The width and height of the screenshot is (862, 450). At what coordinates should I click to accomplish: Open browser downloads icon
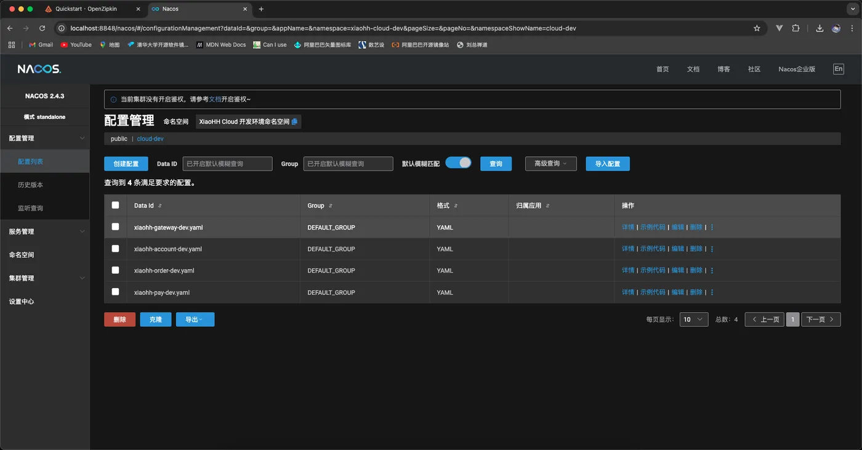pos(820,28)
